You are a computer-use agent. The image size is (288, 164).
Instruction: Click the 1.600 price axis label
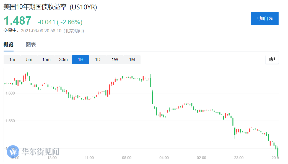coord(9,93)
